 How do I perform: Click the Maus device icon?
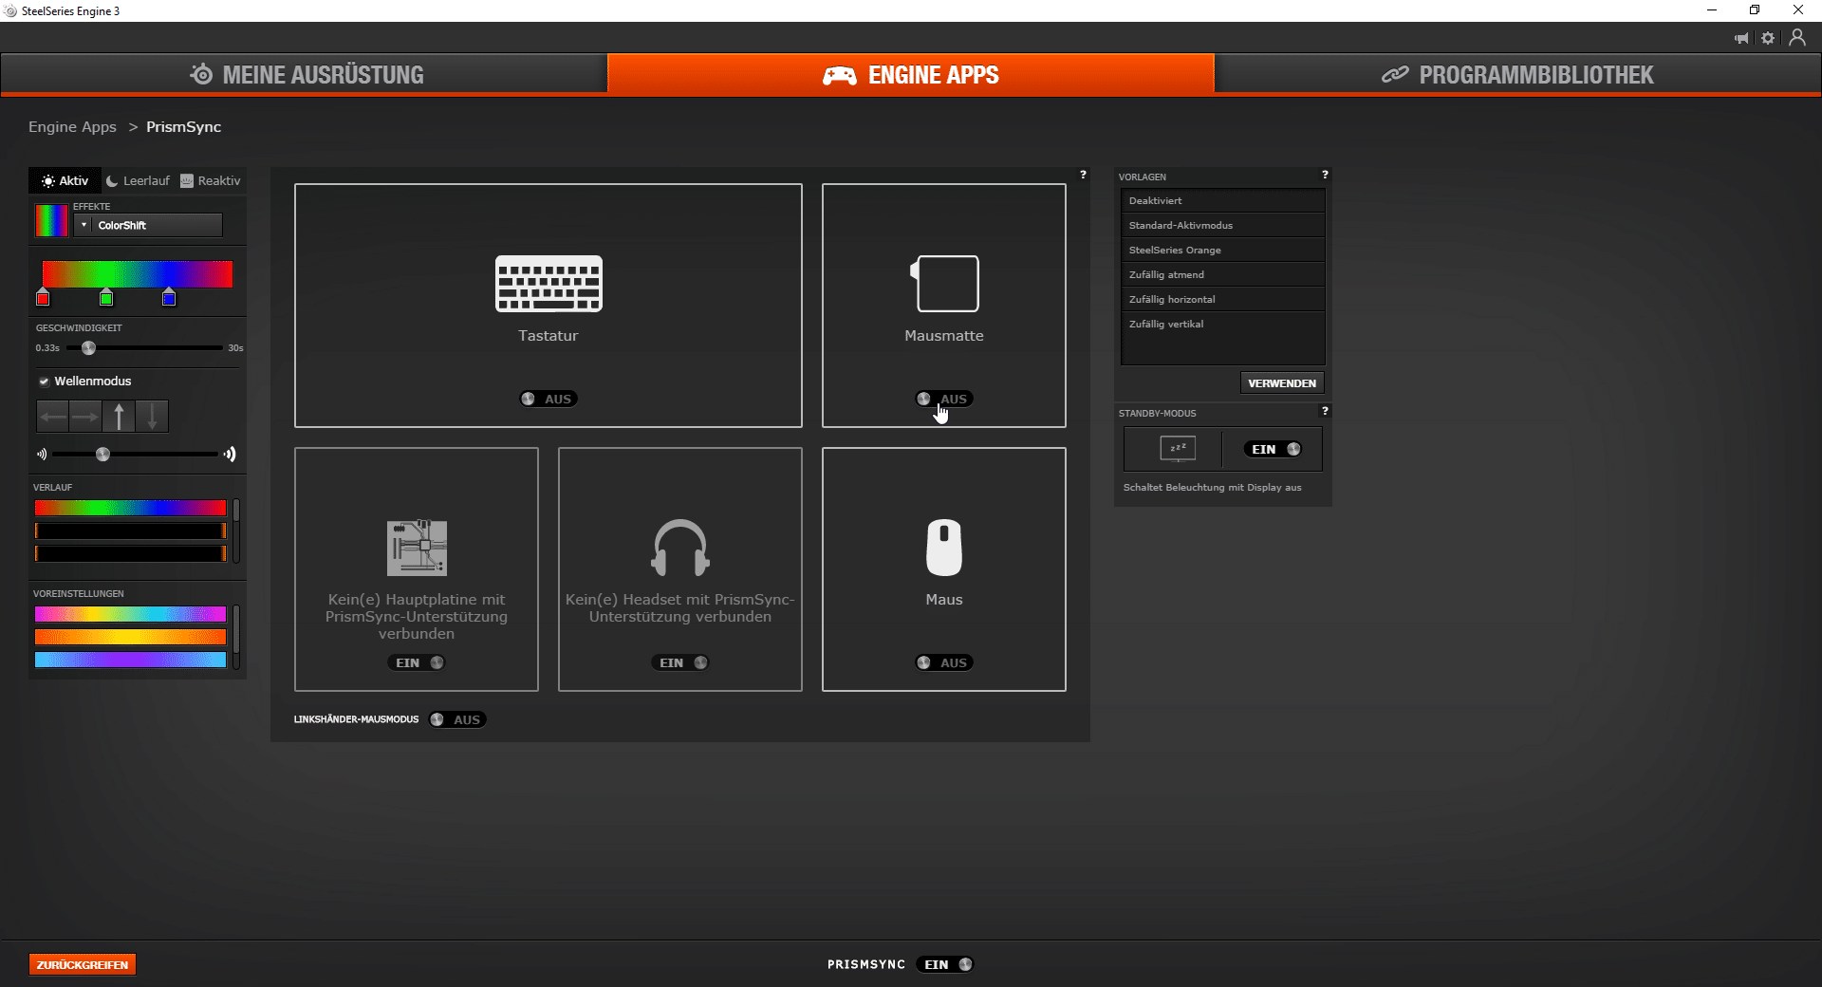pos(944,548)
